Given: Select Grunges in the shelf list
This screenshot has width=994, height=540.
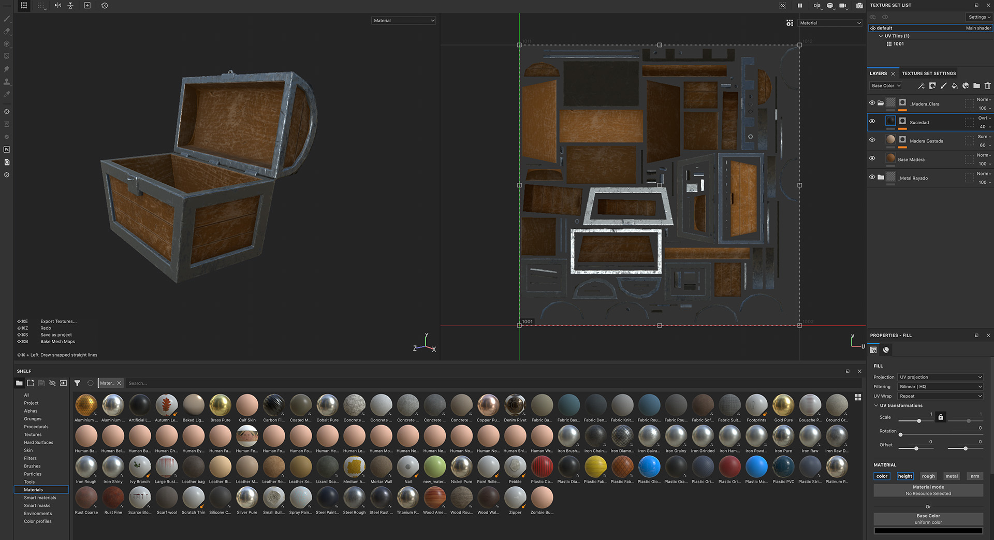Looking at the screenshot, I should [x=33, y=419].
